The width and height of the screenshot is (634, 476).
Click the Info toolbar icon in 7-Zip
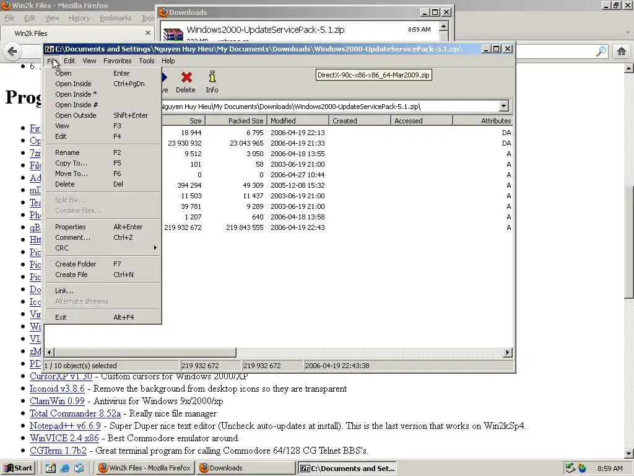pos(212,76)
